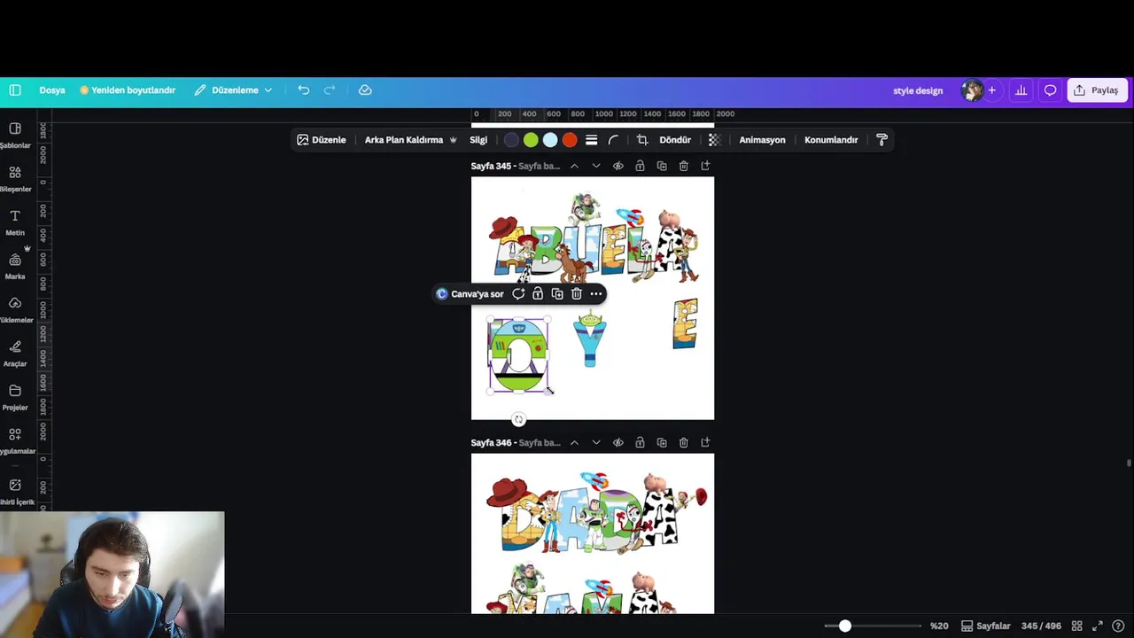Screen dimensions: 1134x638
Task: Lock page Sayfa 345
Action: [x=640, y=166]
